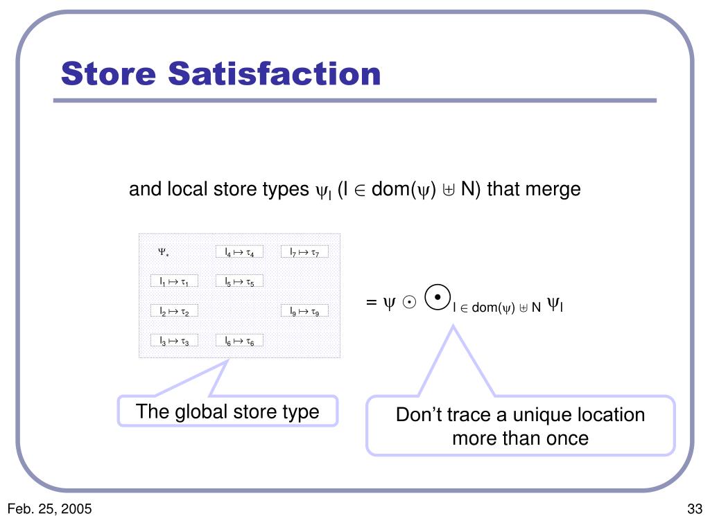Click the l1 ↦ τ1 mapping box
The height and width of the screenshot is (532, 710).
(x=174, y=281)
